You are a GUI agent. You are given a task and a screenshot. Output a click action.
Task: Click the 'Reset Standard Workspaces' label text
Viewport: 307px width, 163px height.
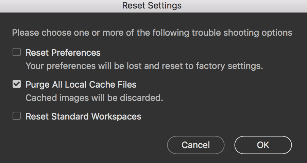click(x=83, y=116)
